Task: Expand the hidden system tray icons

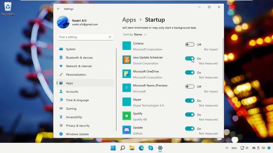Action: [x=227, y=148]
